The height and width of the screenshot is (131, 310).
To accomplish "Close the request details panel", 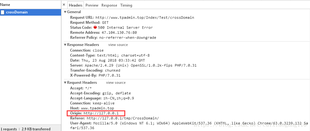I will coord(64,5).
